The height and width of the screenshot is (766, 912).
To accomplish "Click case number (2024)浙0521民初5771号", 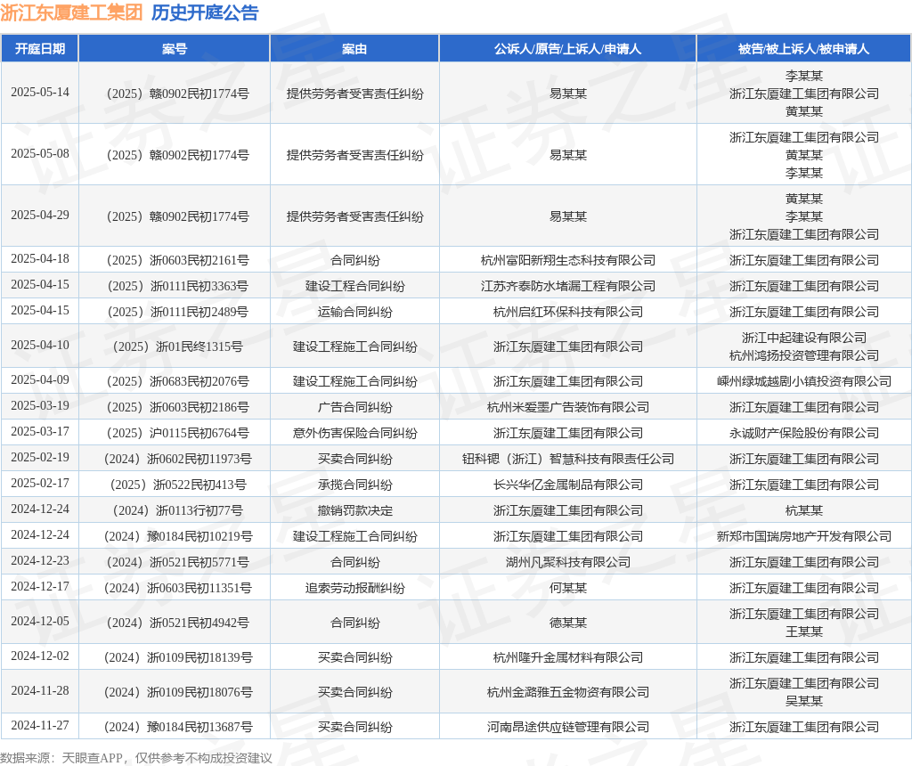I will point(177,562).
